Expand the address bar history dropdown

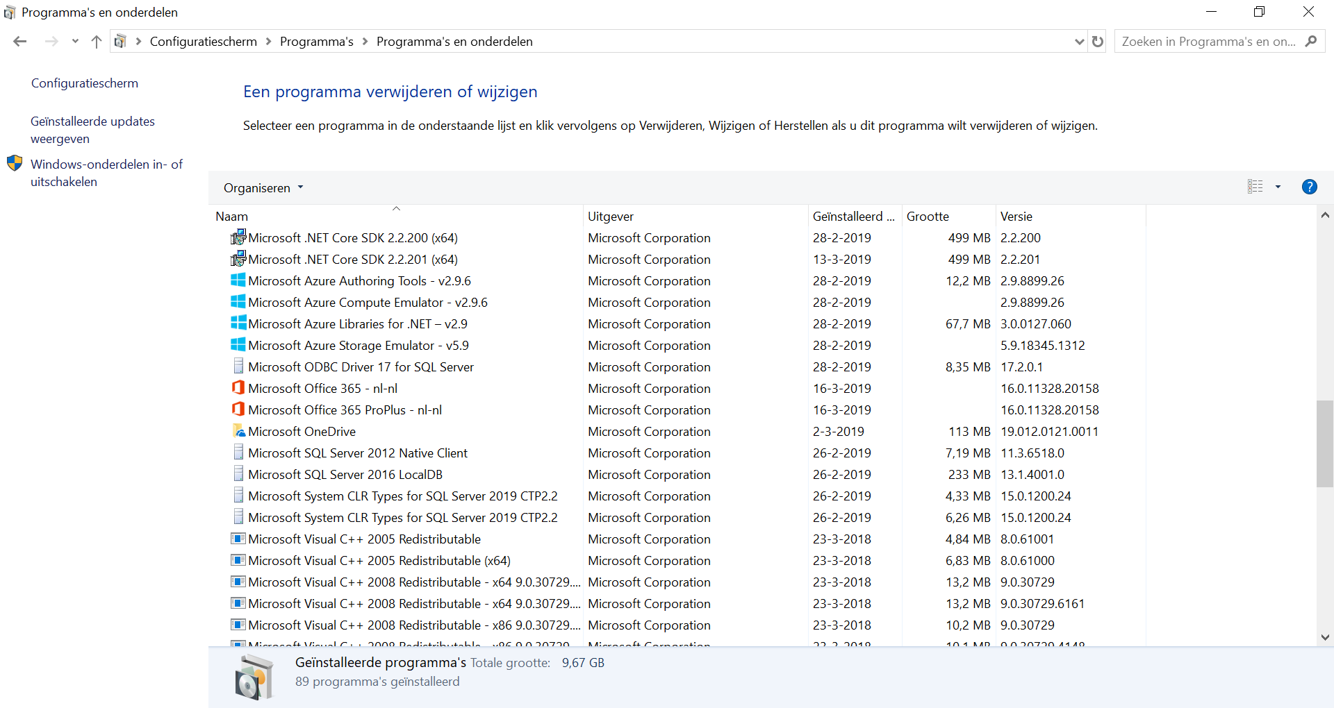(1079, 42)
